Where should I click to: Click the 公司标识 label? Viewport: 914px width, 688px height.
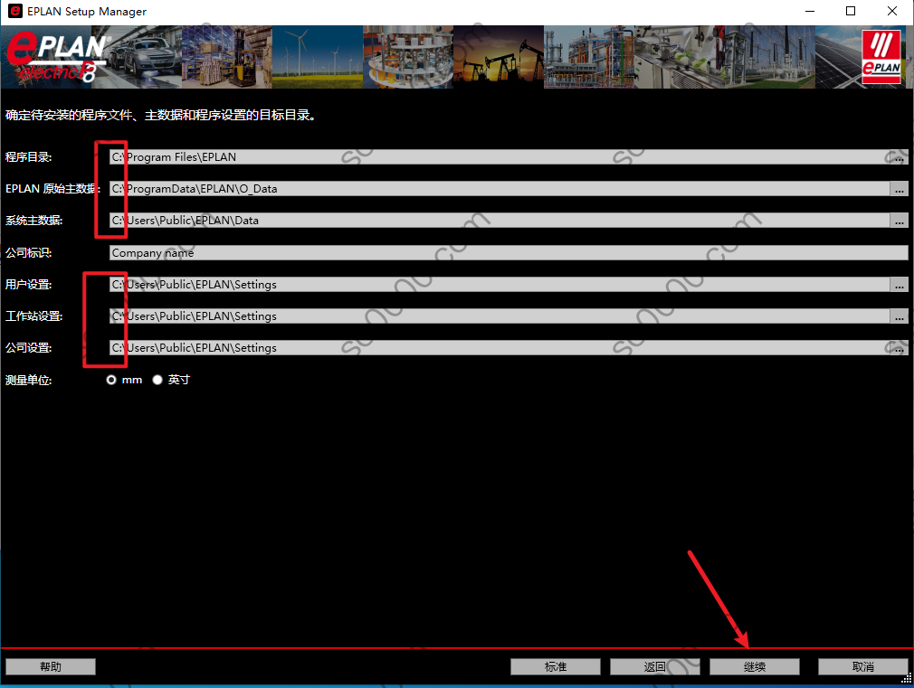coord(29,253)
